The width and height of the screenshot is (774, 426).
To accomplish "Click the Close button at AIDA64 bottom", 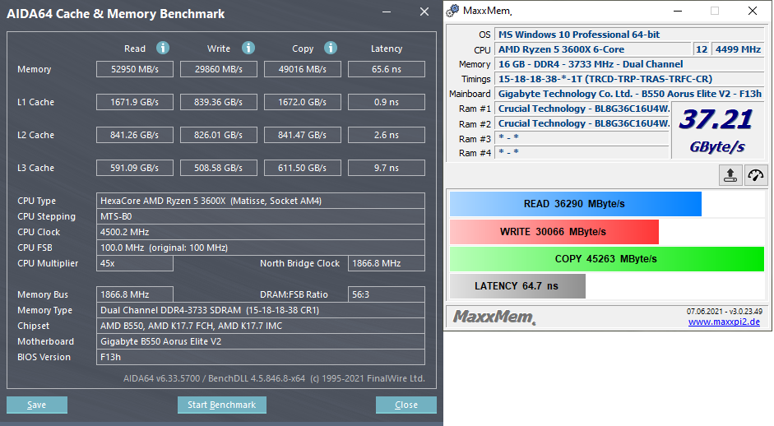I will click(x=406, y=405).
